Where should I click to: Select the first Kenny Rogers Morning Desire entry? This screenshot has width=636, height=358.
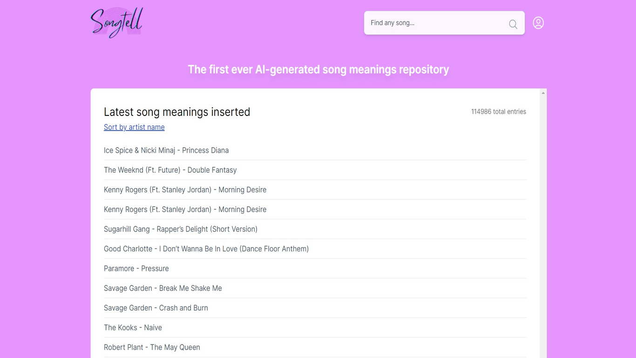coord(185,189)
